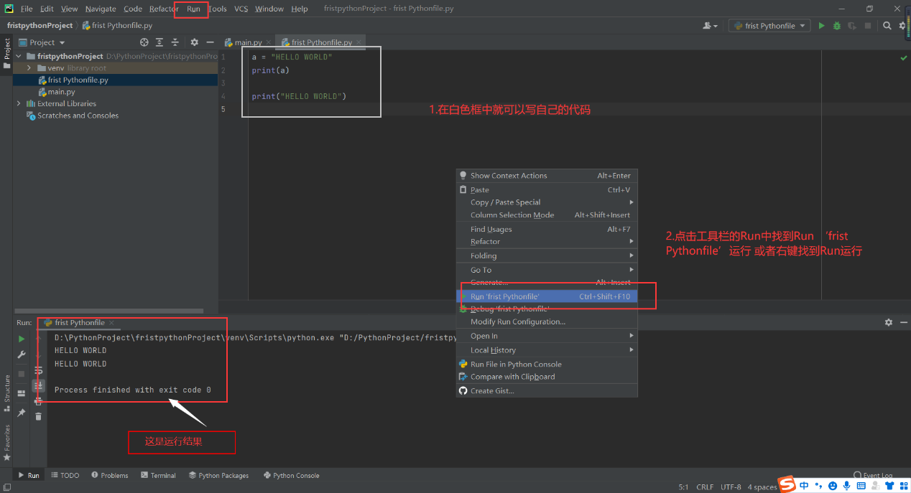Choose Debug 'frist Pythonfile' in the context menu
Viewport: 911px width, 493px height.
(547, 309)
